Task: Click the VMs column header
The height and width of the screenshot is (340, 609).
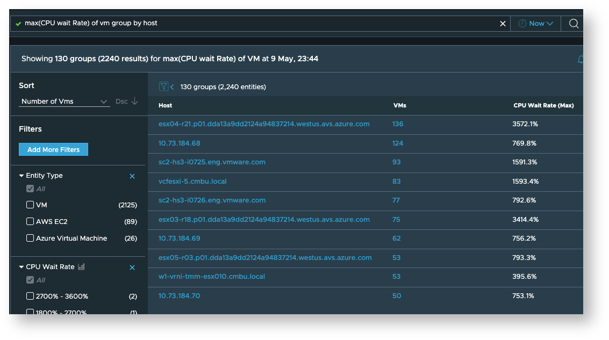Action: 400,106
